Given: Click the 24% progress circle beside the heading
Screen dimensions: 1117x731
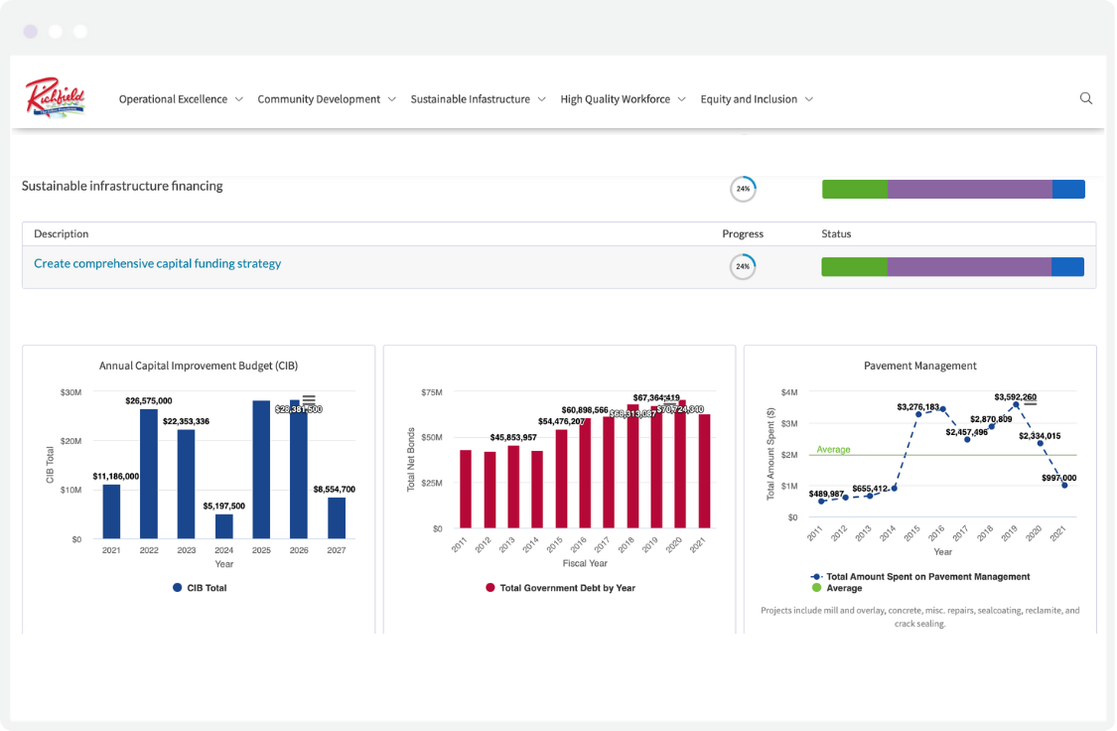Looking at the screenshot, I should 743,188.
